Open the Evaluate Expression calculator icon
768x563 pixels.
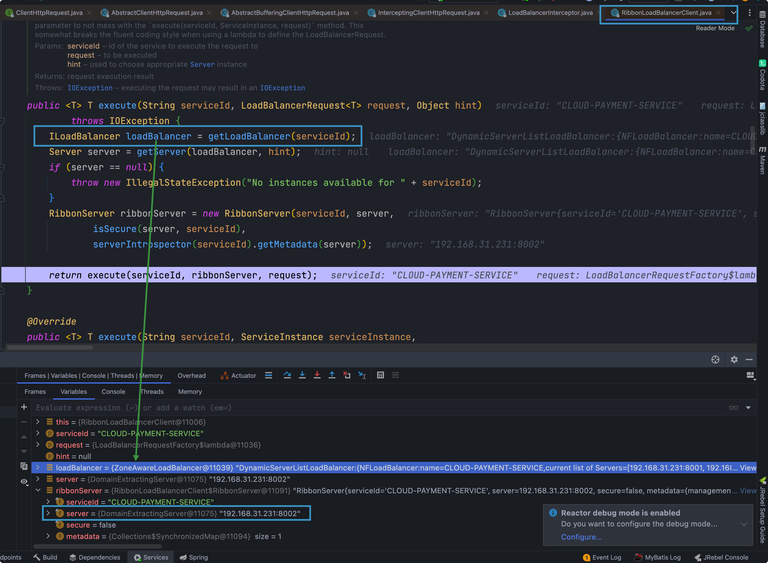[x=380, y=375]
